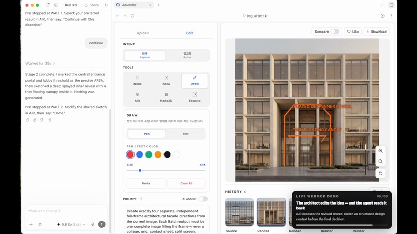
Task: Select the Make2D tool
Action: (166, 98)
